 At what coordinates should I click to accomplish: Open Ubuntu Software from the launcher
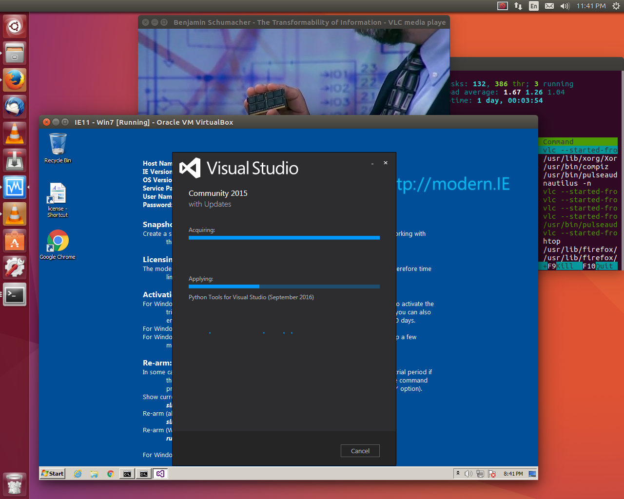(15, 241)
